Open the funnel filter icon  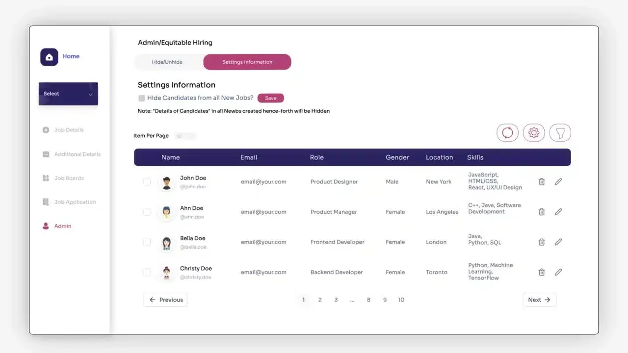point(560,132)
